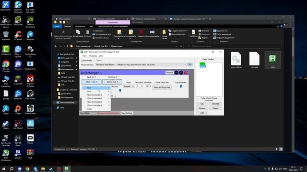The width and height of the screenshot is (307, 172).
Task: Open the View menu in UCR
Action: [x=84, y=56]
